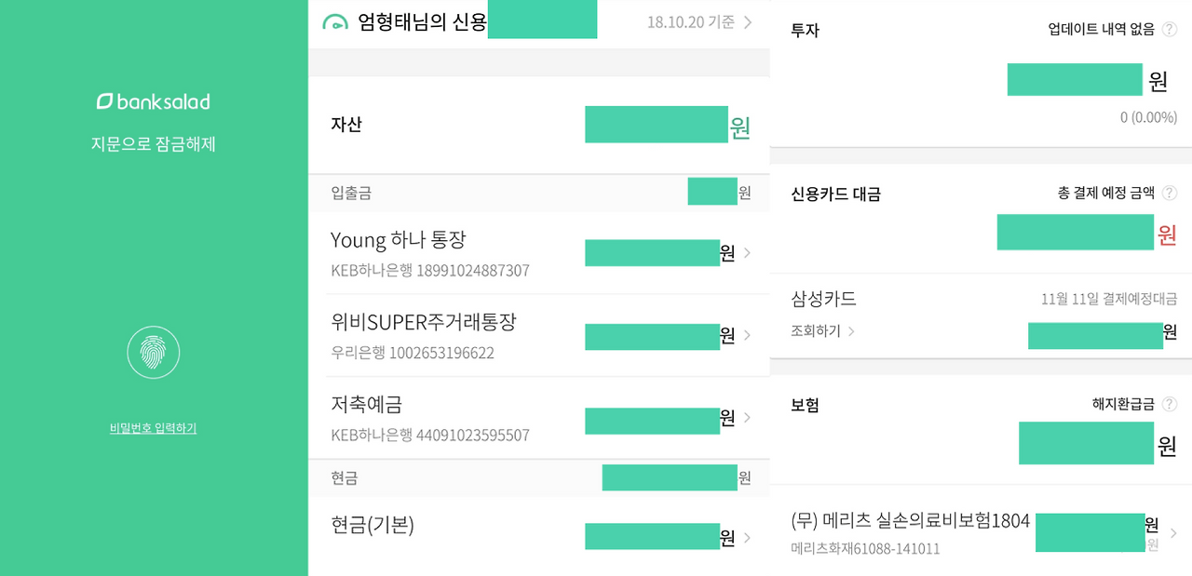Open the 위비SUPER주거래통장 account
This screenshot has width=1192, height=576.
(x=540, y=336)
